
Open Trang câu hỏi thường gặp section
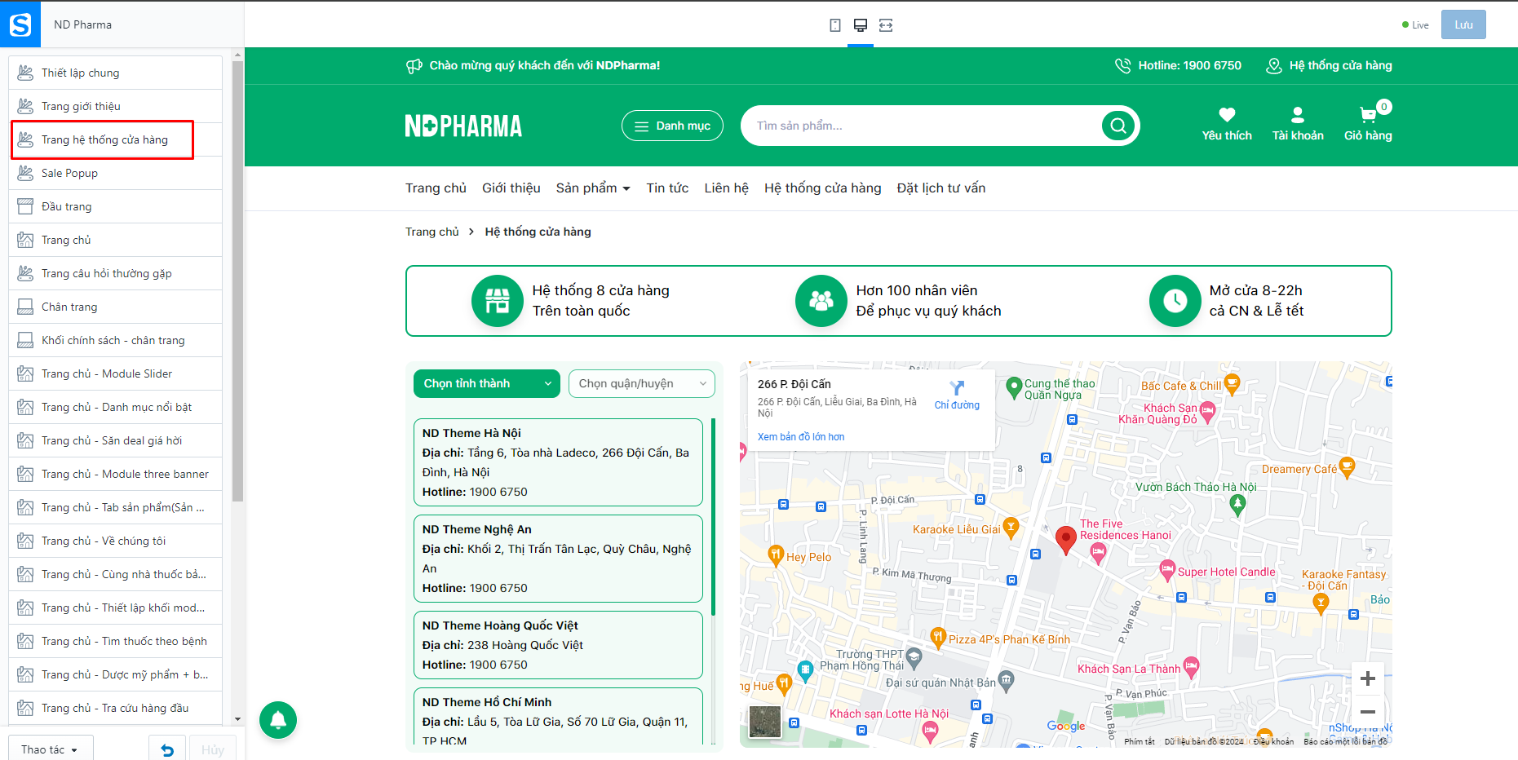click(x=115, y=273)
